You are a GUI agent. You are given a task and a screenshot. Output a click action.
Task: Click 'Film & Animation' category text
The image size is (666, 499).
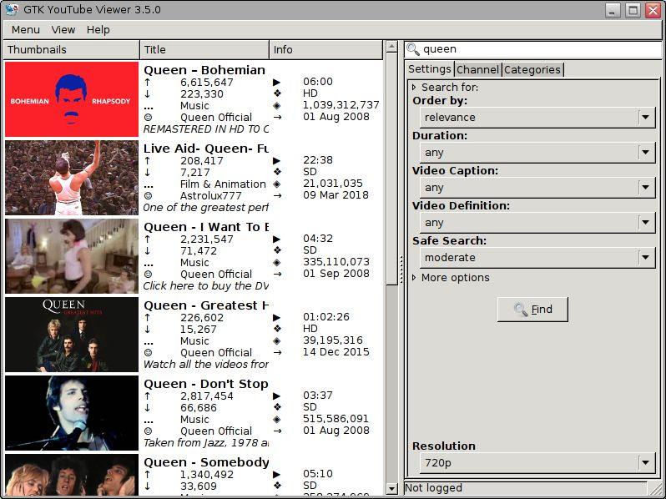(223, 184)
